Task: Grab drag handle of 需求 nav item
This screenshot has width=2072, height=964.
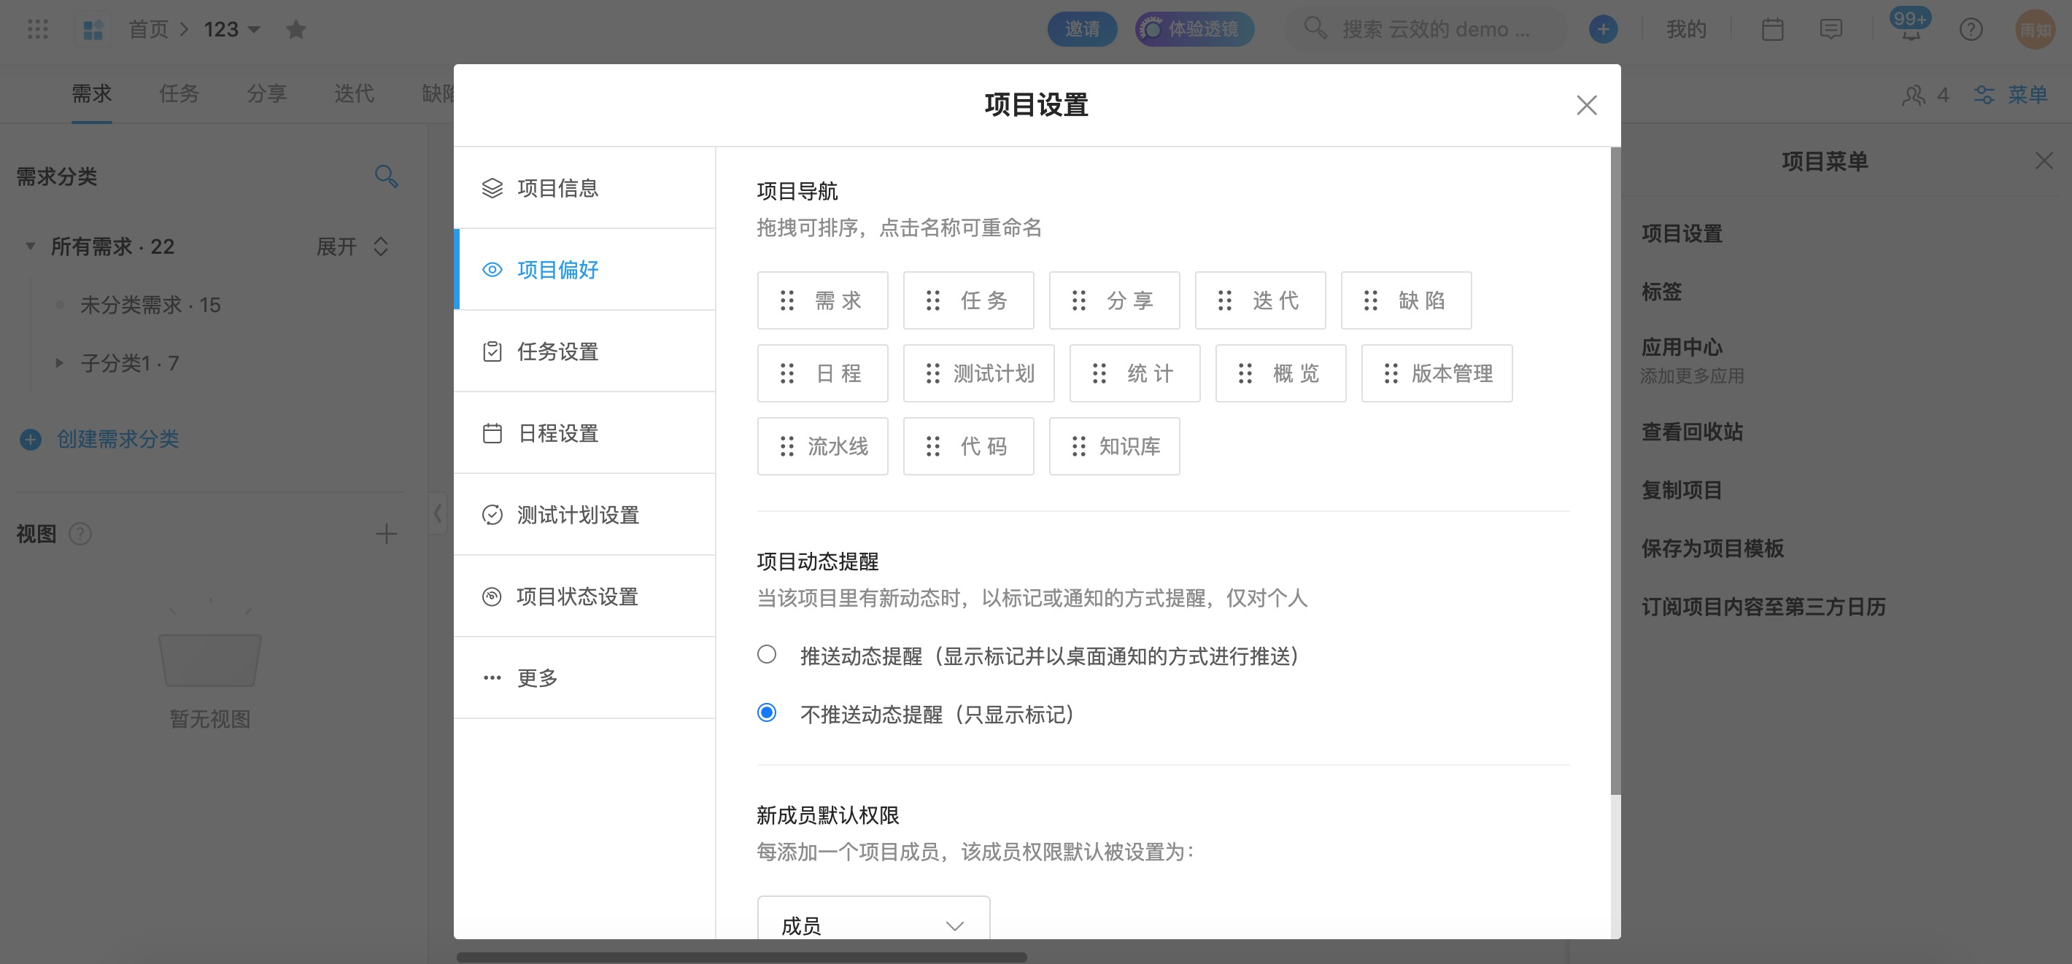Action: pyautogui.click(x=787, y=300)
